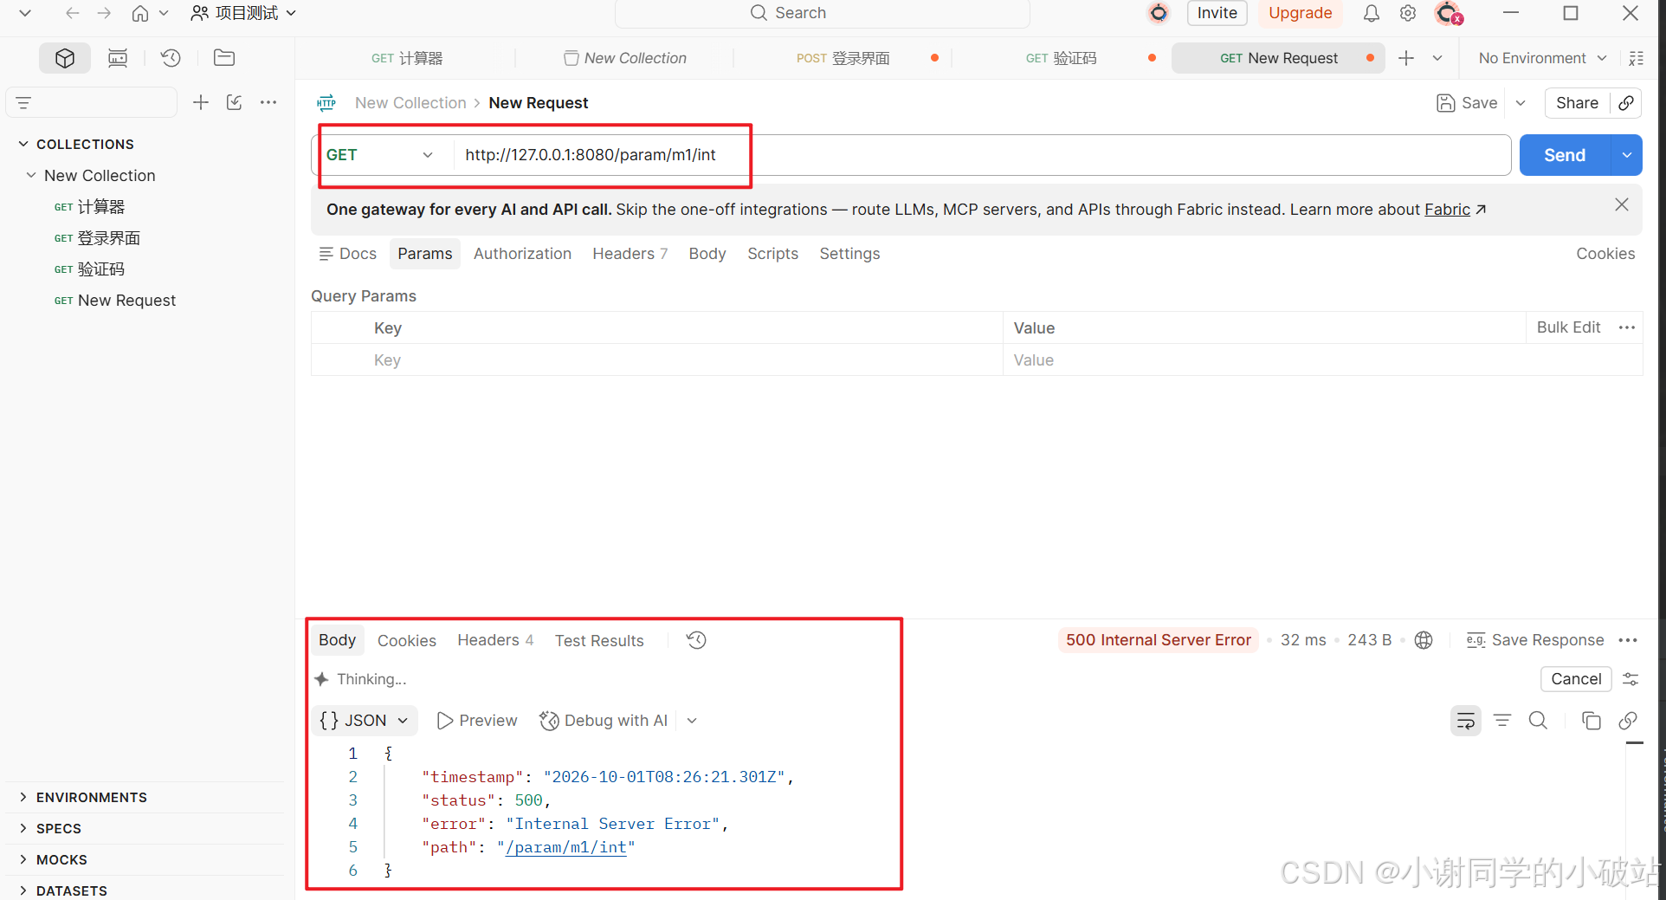
Task: Open the Collections sidebar cube icon
Action: (65, 58)
